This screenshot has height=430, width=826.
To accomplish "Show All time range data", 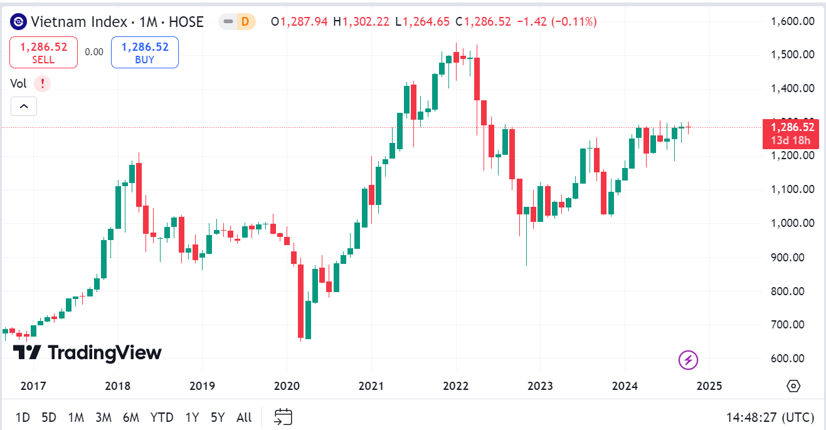I will point(244,417).
